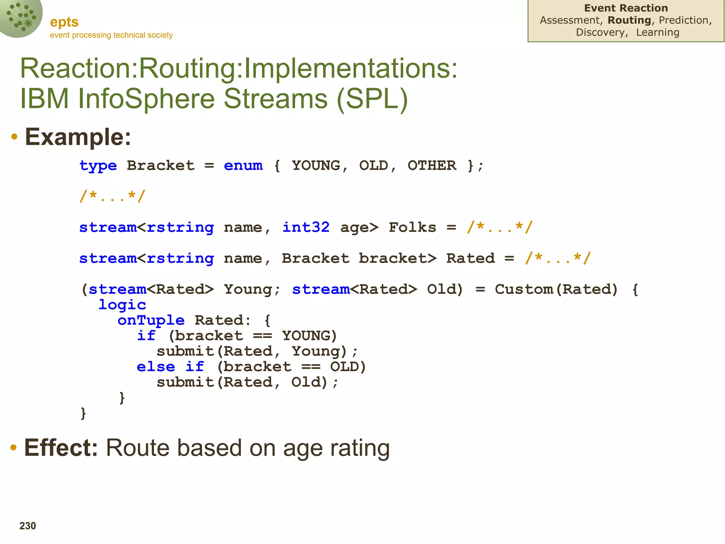The width and height of the screenshot is (725, 544).
Task: Click the 'IBM InfoSphere Streams (SPL)' title line
Action: click(x=214, y=98)
